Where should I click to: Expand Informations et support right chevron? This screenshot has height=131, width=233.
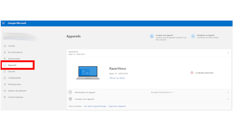[228, 92]
